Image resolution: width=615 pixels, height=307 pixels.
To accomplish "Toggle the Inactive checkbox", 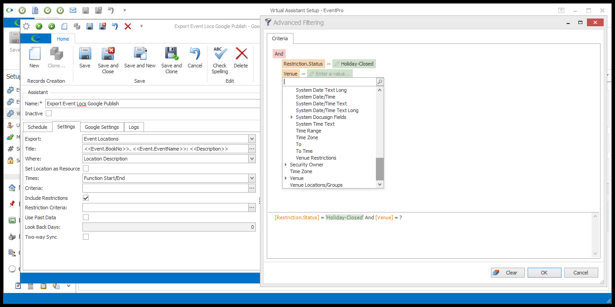I will click(49, 113).
